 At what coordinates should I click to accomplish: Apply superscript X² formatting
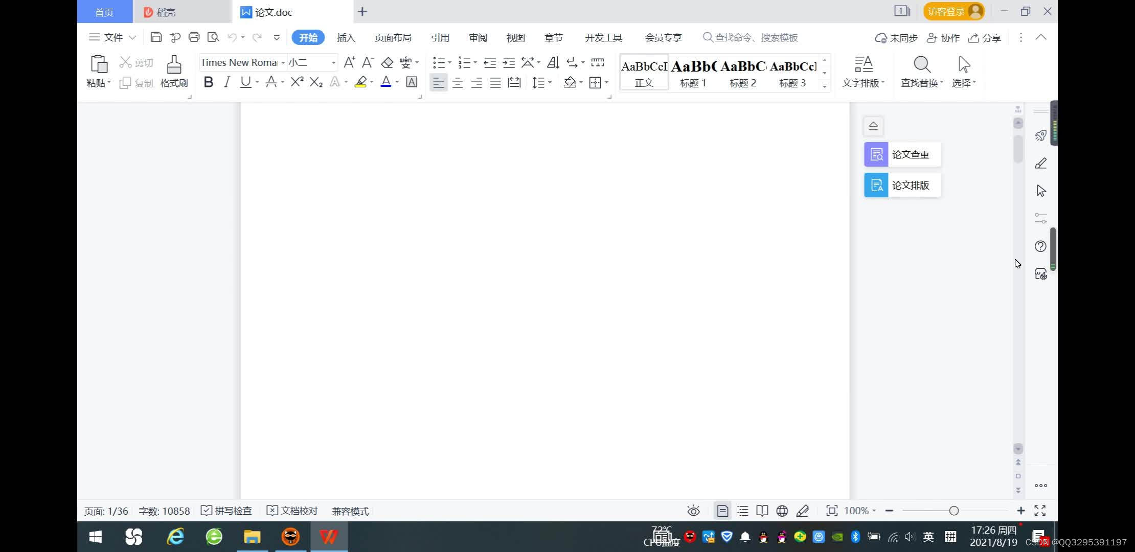point(297,82)
